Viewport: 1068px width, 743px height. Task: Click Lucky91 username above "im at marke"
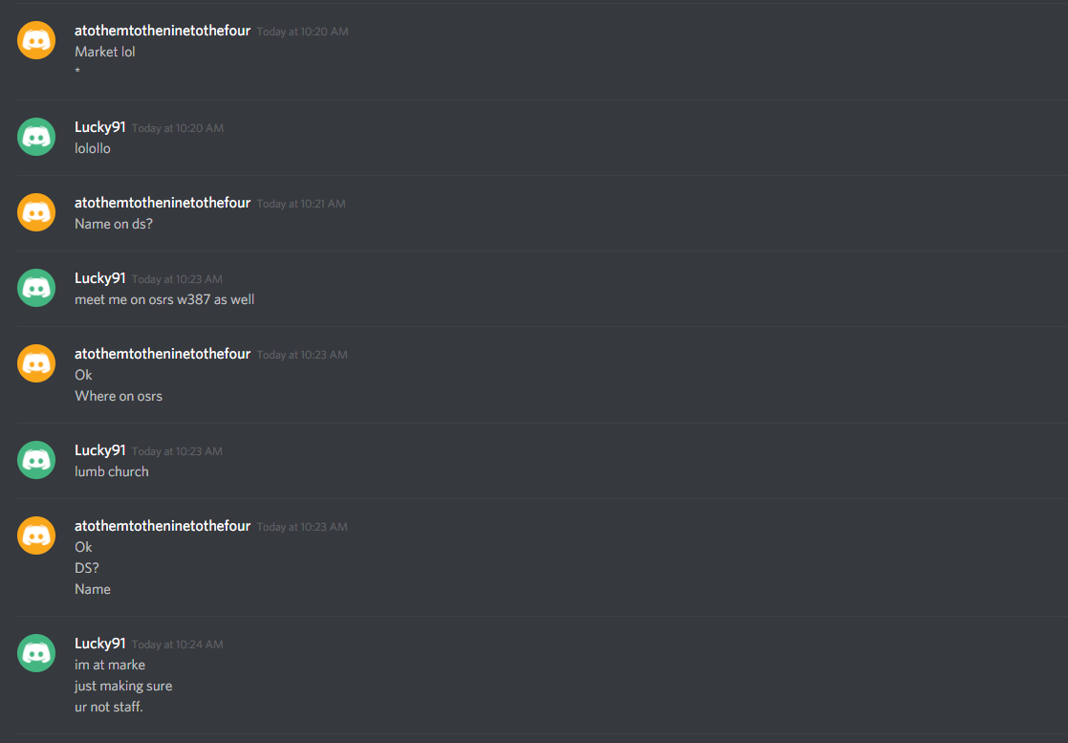tap(100, 644)
